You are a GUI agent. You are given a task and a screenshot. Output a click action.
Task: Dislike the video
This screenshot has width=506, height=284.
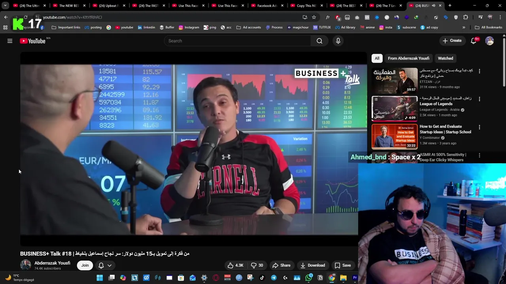[257, 265]
